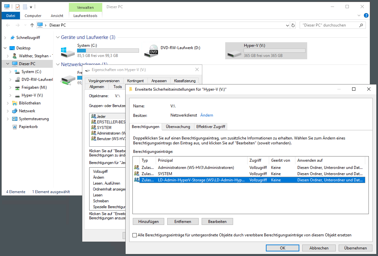Collapse the Desktop tree node
Image resolution: width=378 pixels, height=256 pixels.
(5, 48)
